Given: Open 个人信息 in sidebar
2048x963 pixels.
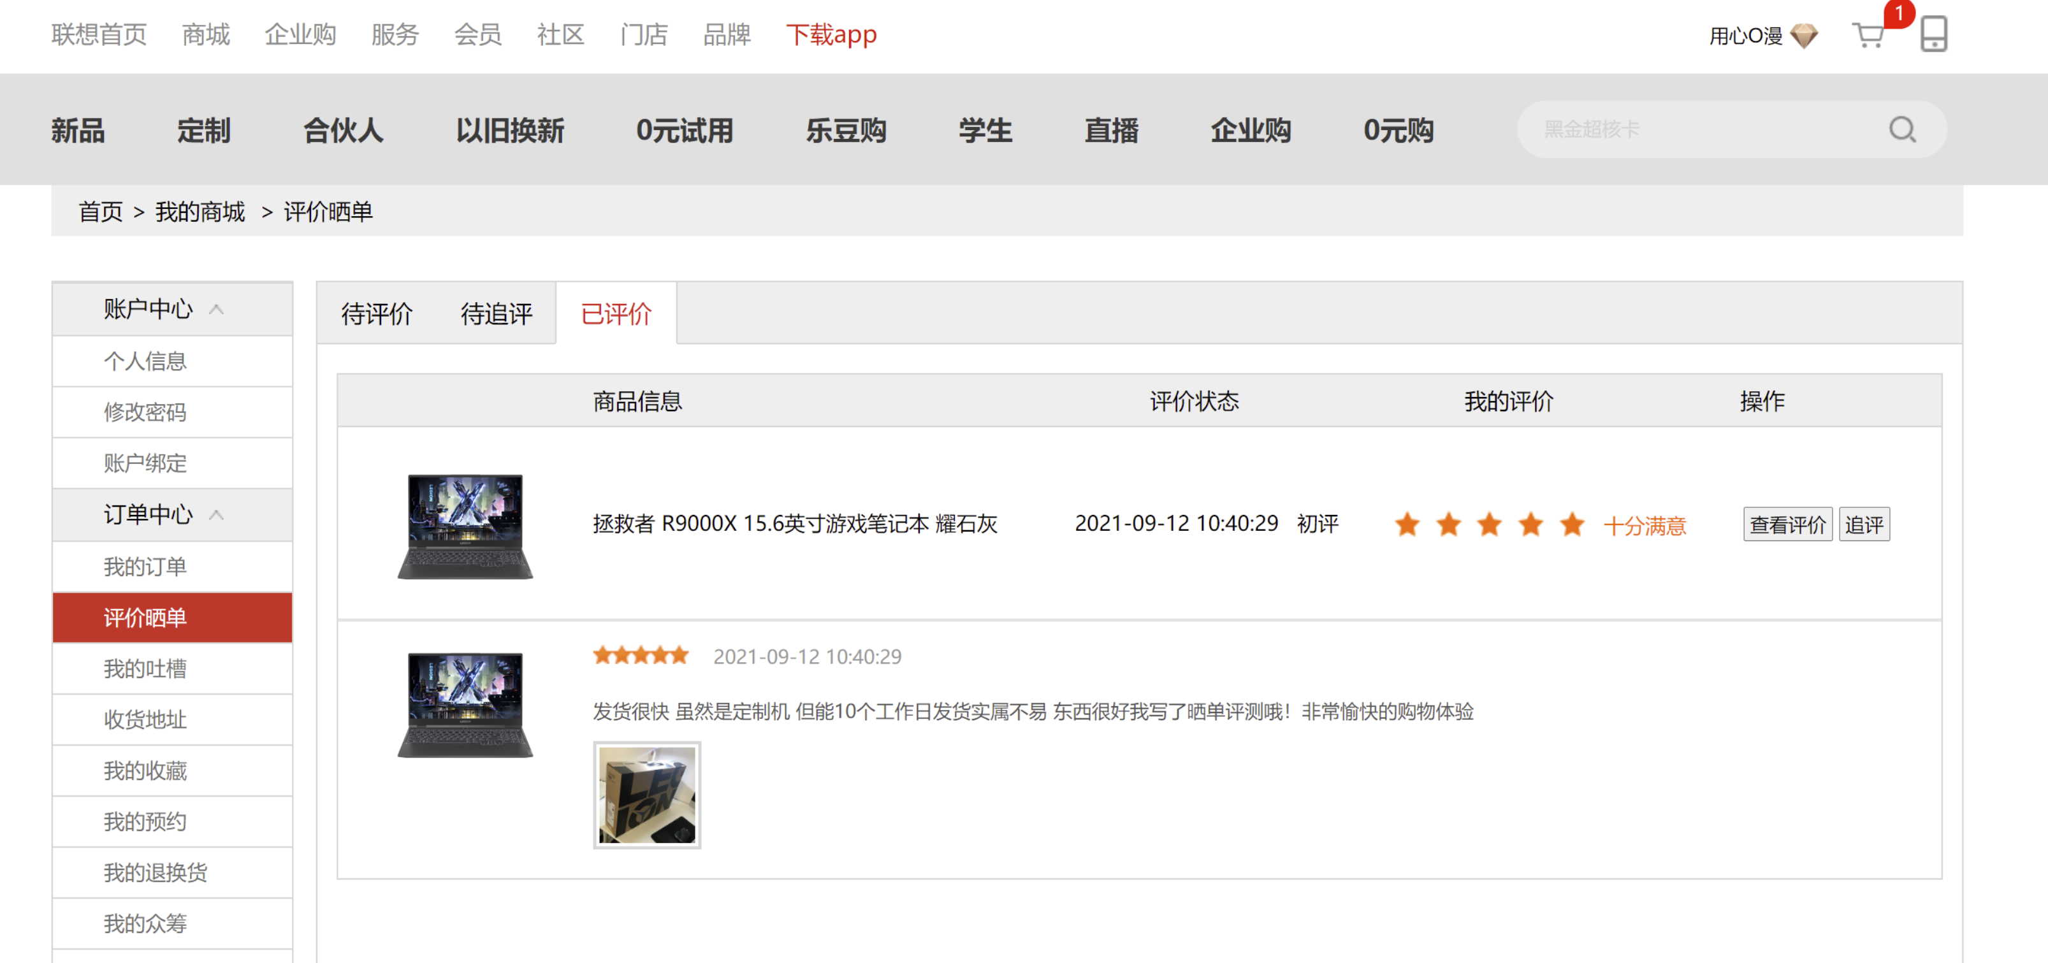Looking at the screenshot, I should [x=173, y=361].
